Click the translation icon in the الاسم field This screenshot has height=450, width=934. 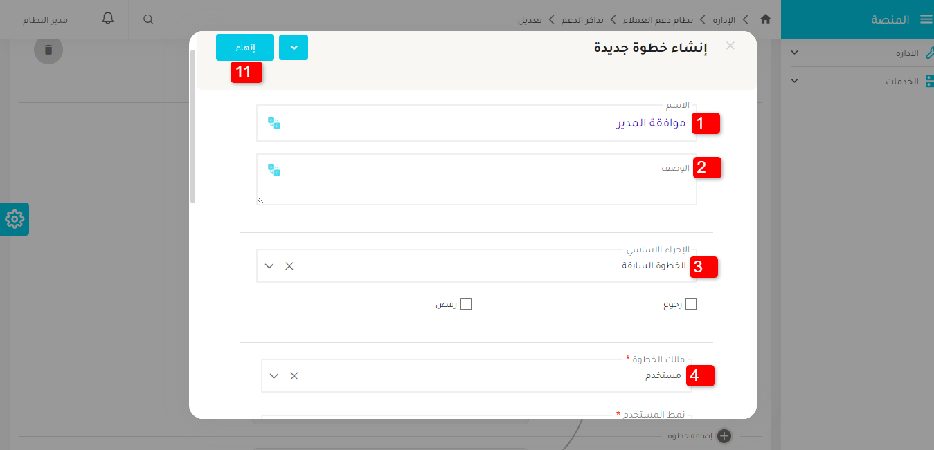[x=275, y=123]
